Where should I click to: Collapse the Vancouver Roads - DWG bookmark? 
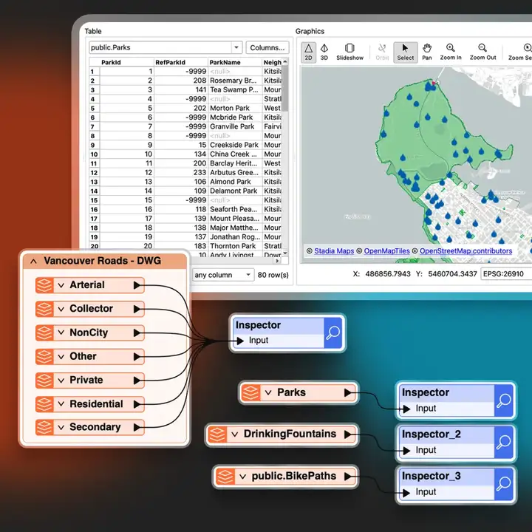coord(33,261)
